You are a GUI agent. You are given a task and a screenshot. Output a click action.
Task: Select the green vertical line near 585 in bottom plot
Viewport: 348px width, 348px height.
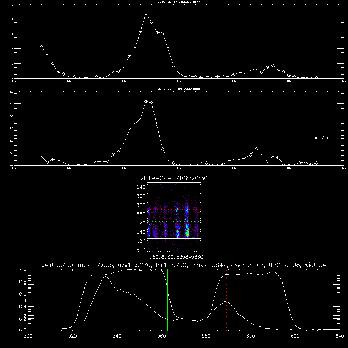(x=216, y=300)
